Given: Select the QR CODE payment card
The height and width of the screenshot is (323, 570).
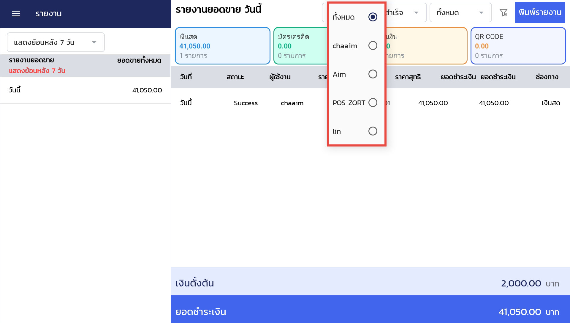Looking at the screenshot, I should pos(518,46).
